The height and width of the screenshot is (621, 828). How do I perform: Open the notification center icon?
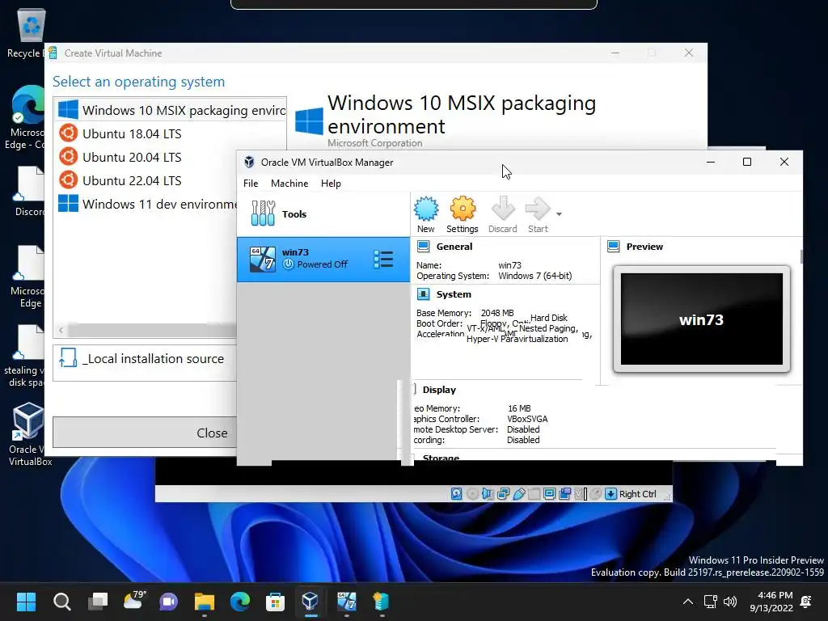[806, 602]
